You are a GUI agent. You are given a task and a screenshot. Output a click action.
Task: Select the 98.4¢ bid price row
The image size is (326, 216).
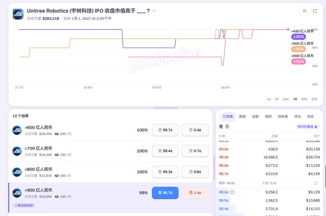tap(269, 209)
